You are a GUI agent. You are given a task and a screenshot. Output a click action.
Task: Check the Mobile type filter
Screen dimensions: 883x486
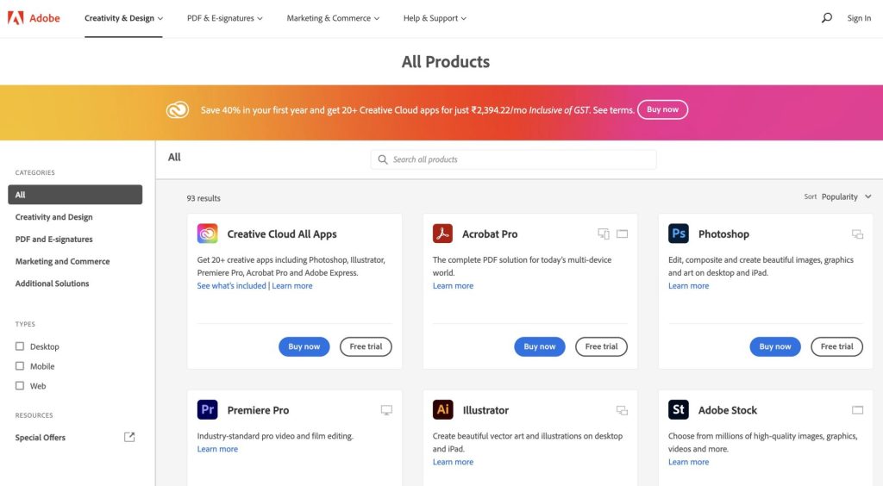pos(20,366)
